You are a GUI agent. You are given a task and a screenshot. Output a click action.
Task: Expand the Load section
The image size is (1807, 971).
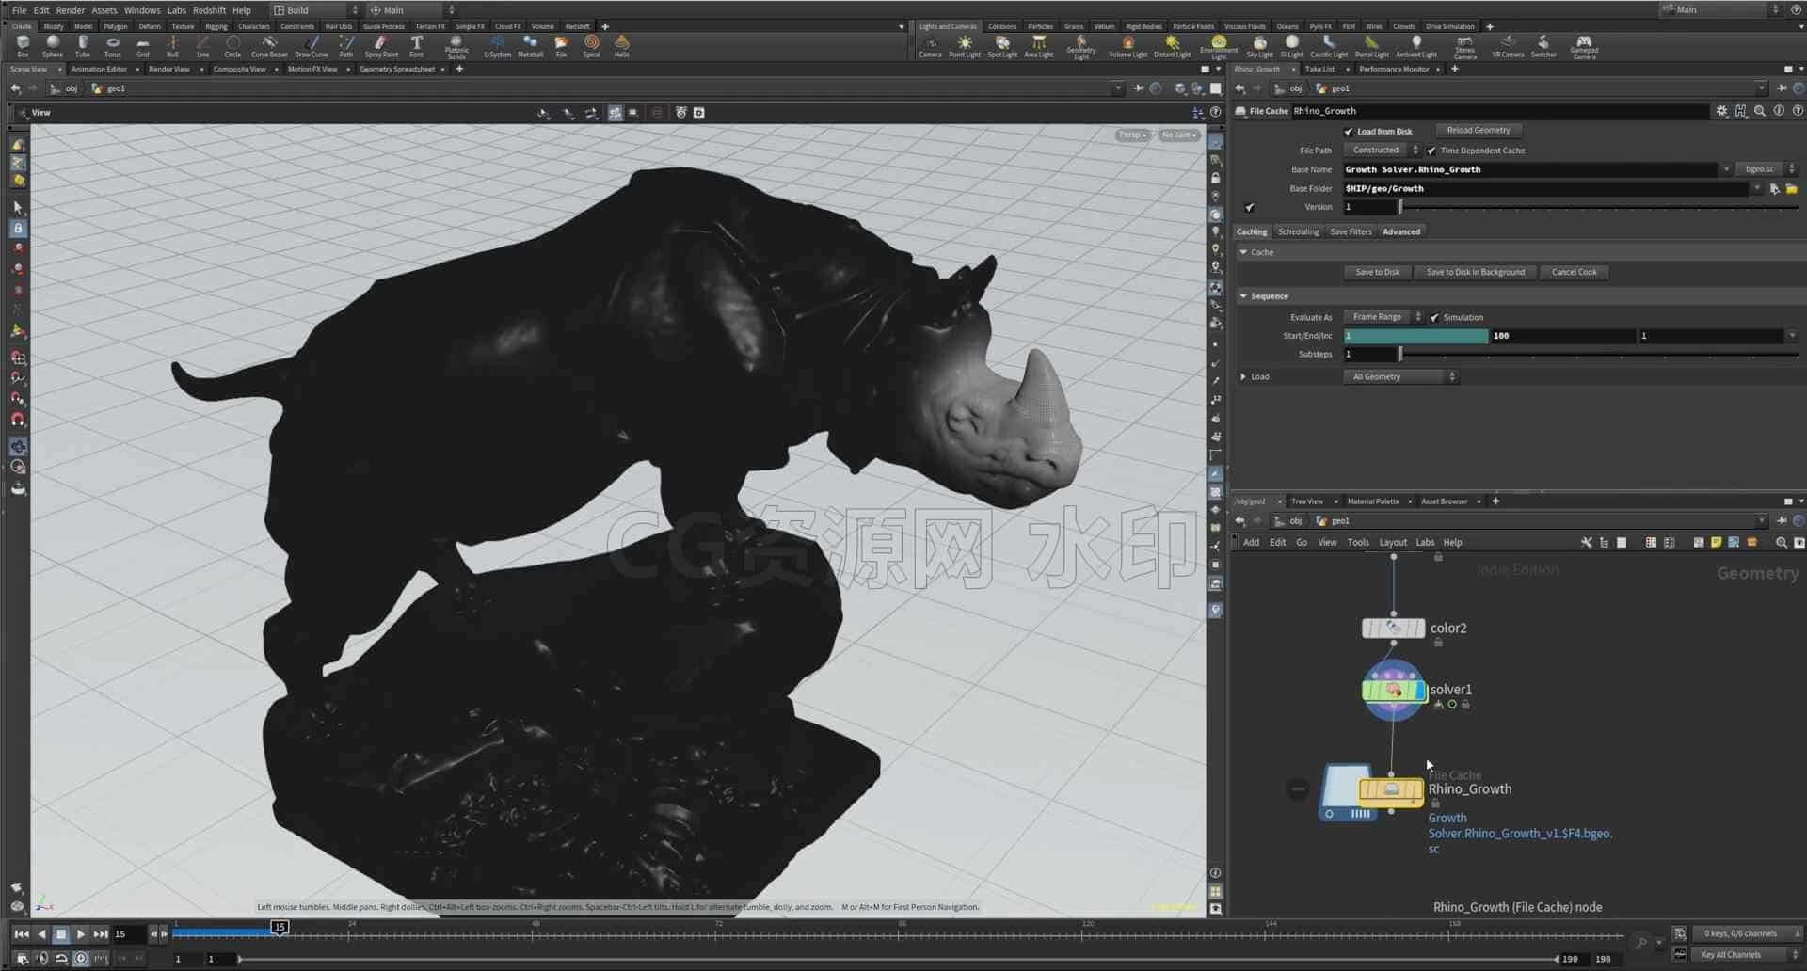click(1243, 376)
